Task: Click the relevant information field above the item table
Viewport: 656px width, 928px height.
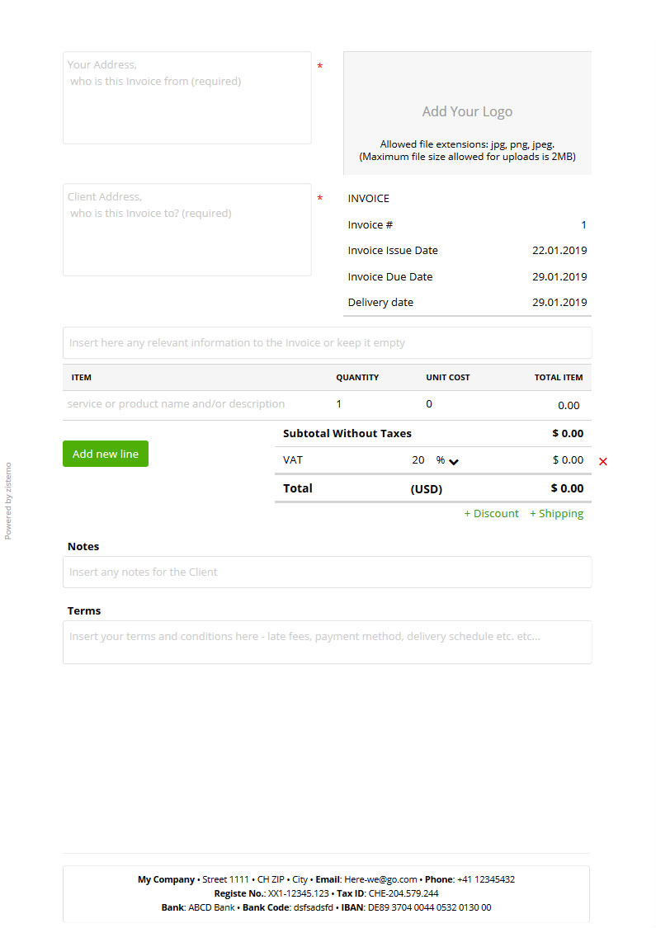Action: (x=327, y=342)
